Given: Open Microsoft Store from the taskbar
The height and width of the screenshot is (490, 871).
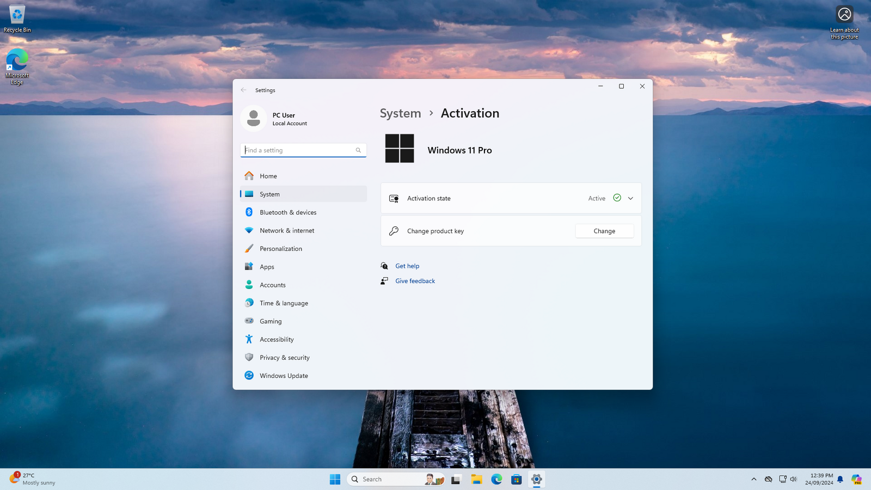Looking at the screenshot, I should coord(517,479).
